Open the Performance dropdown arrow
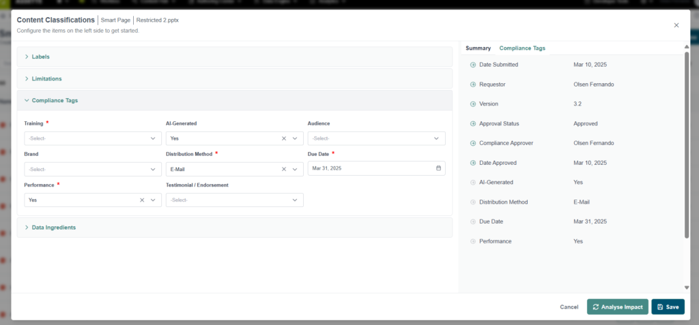699x325 pixels. coord(153,200)
